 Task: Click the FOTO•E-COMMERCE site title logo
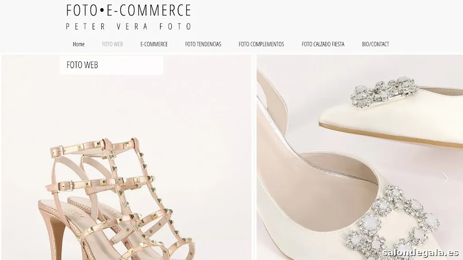pos(129,10)
